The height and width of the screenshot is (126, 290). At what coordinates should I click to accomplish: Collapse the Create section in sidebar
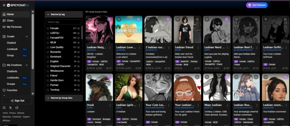click(27, 36)
